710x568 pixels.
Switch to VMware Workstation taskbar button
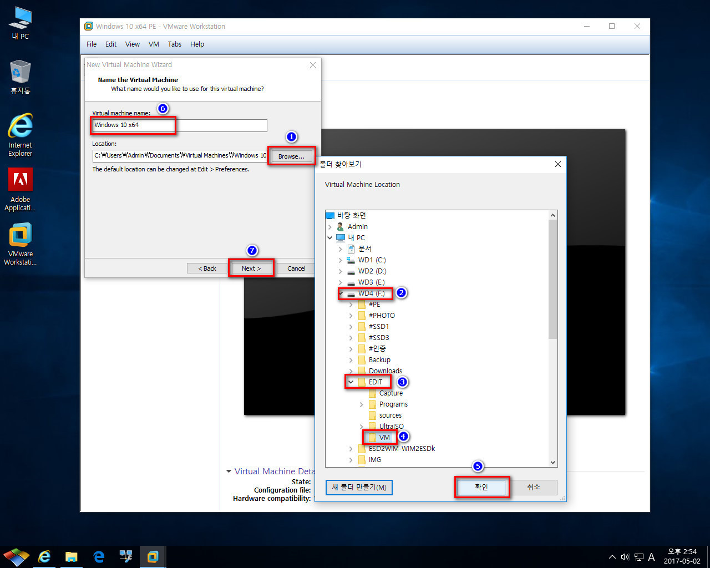click(153, 556)
